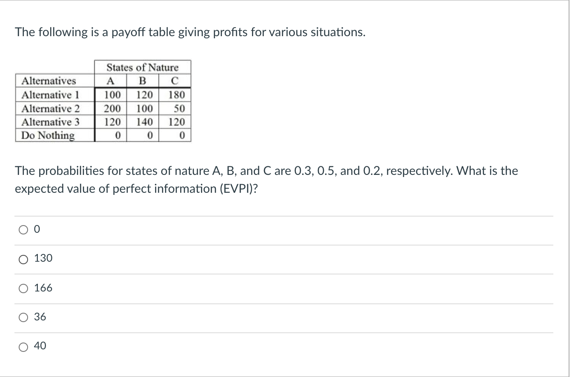
Task: Click the payoff table image
Action: click(103, 101)
